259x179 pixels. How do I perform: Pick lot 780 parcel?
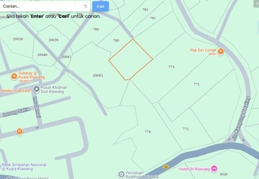[116, 40]
